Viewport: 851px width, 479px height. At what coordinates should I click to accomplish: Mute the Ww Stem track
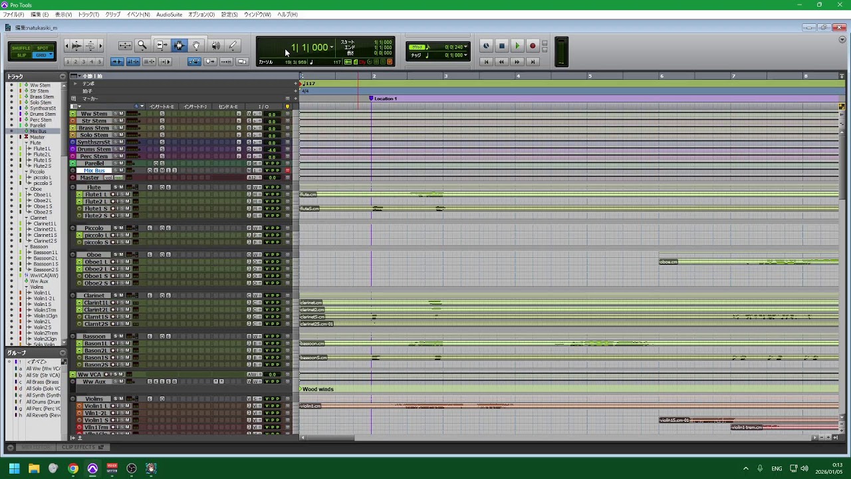coord(121,114)
